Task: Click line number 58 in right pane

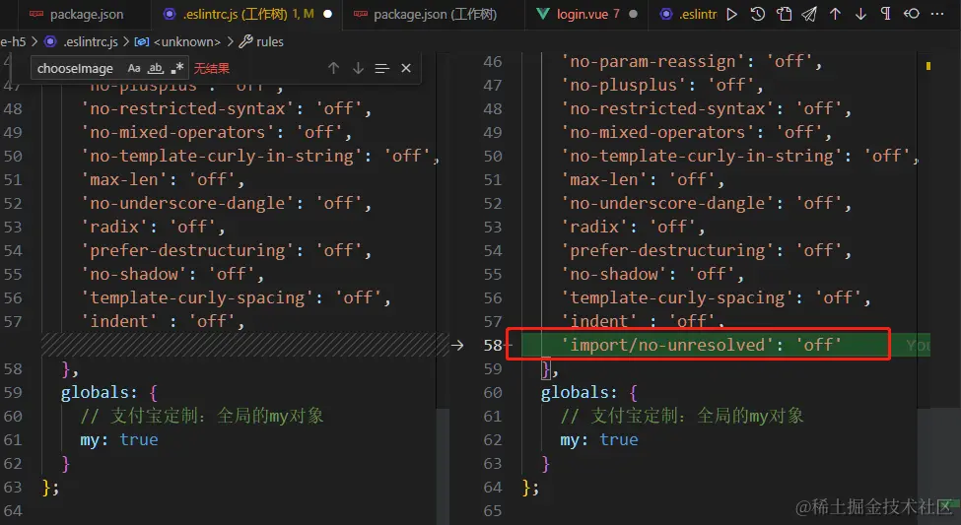Action: click(493, 345)
